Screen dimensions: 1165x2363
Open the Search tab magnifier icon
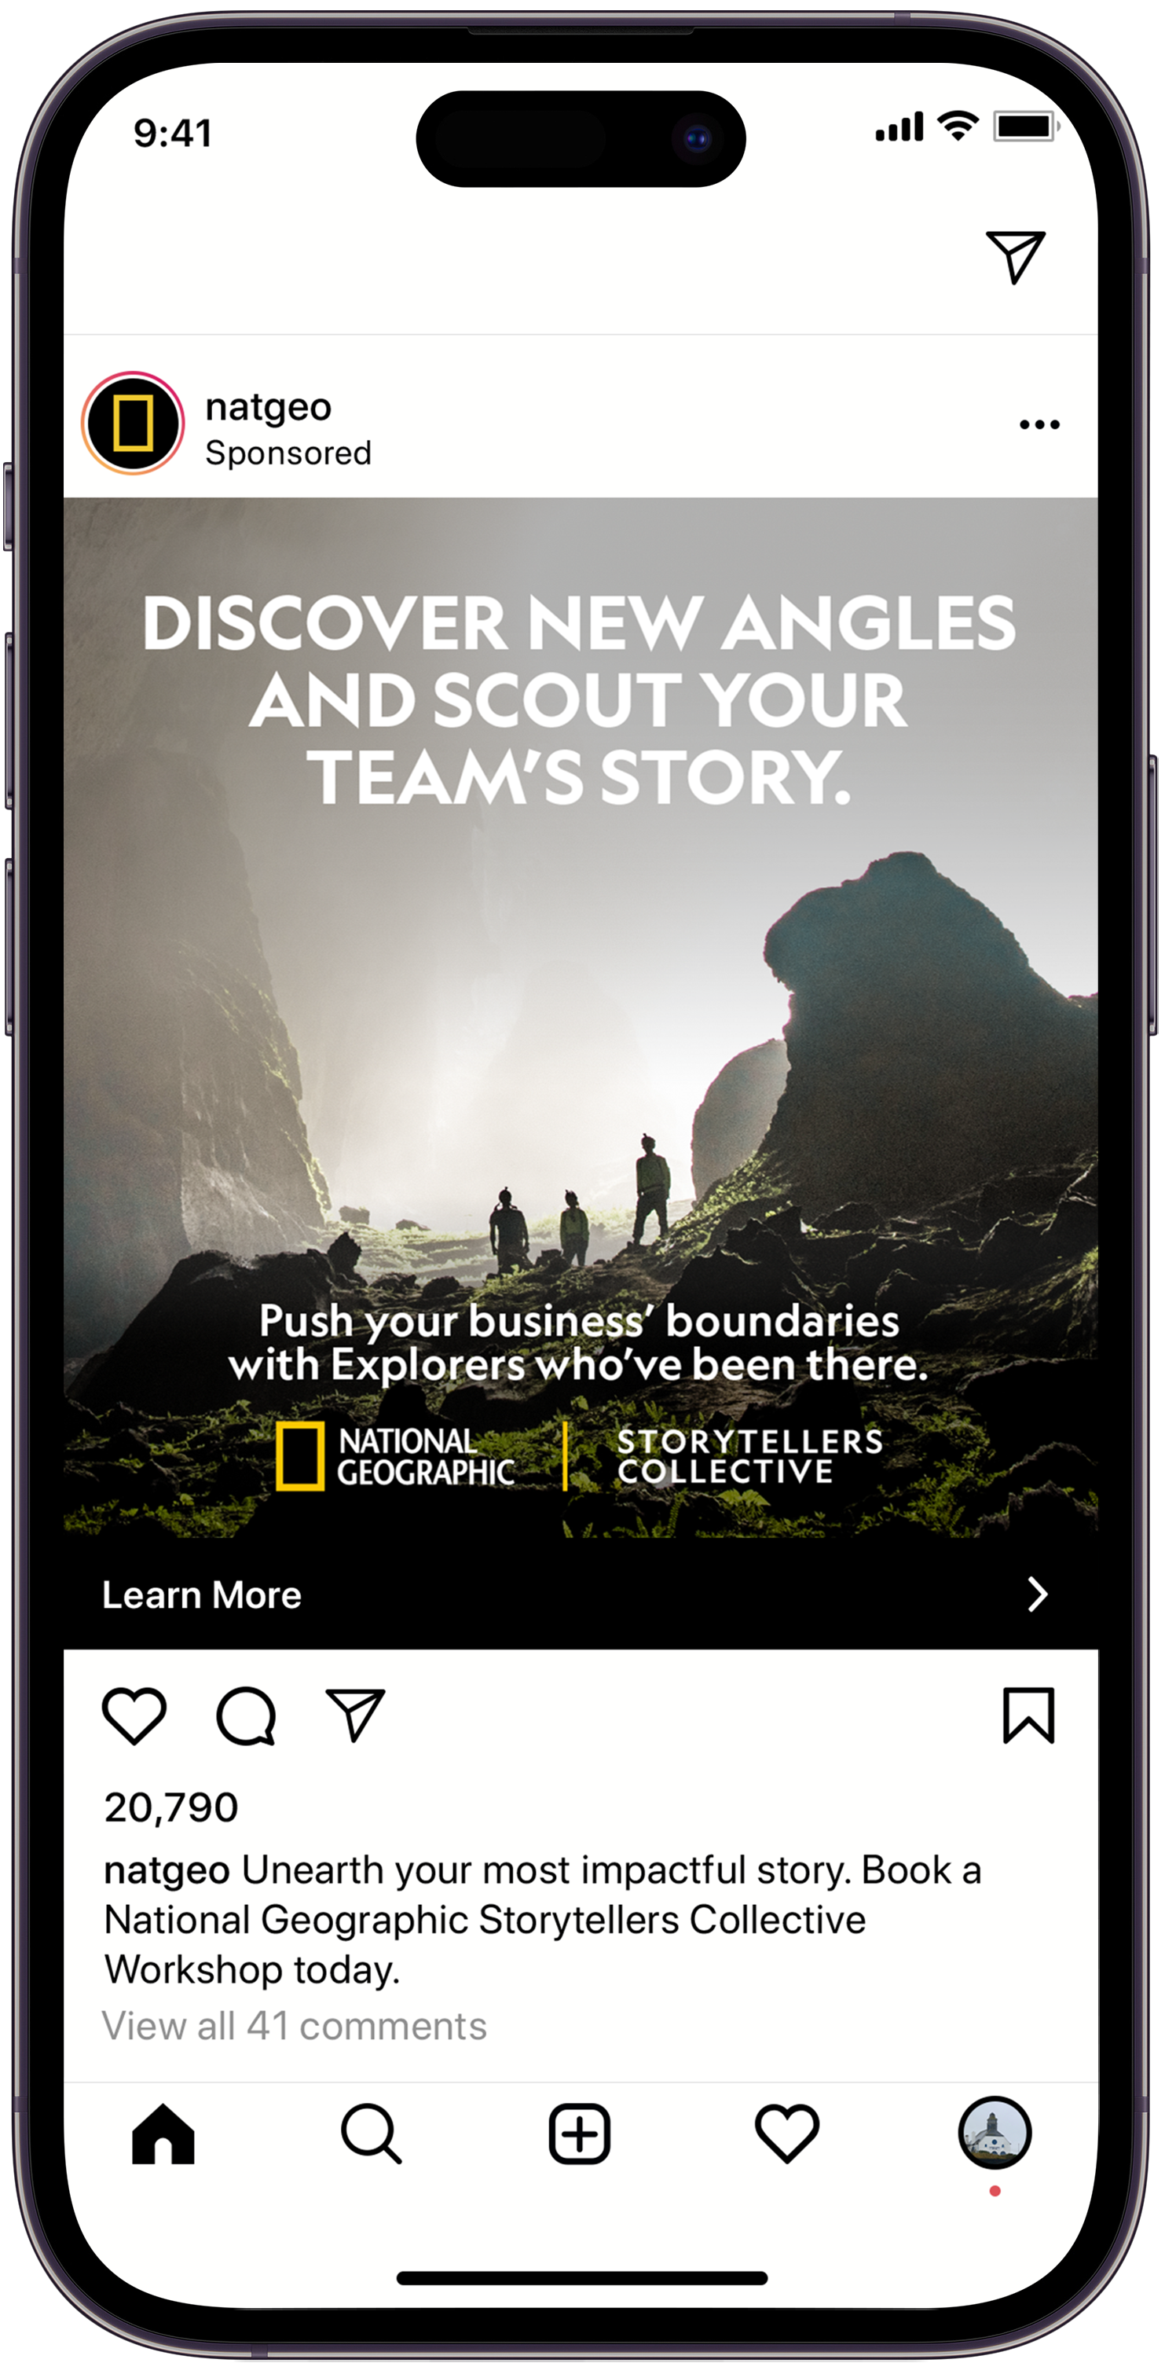pos(371,2134)
